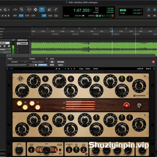
Task: Flip the metal toggle switch on wood panel
Action: click(x=139, y=106)
